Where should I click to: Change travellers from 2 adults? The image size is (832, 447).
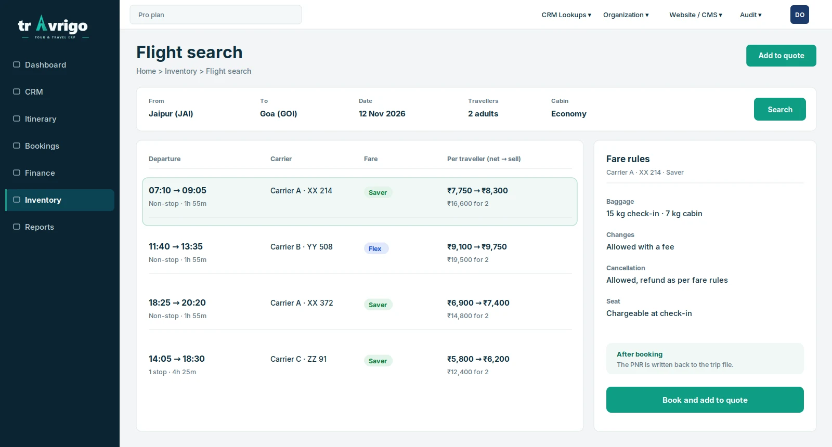tap(483, 114)
